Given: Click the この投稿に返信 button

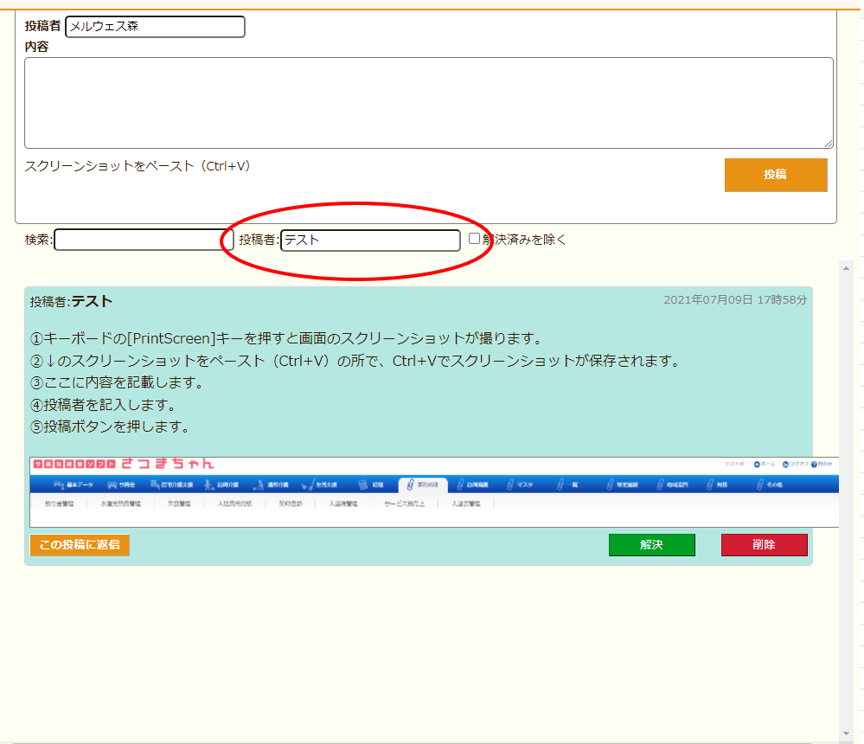Looking at the screenshot, I should click(80, 545).
